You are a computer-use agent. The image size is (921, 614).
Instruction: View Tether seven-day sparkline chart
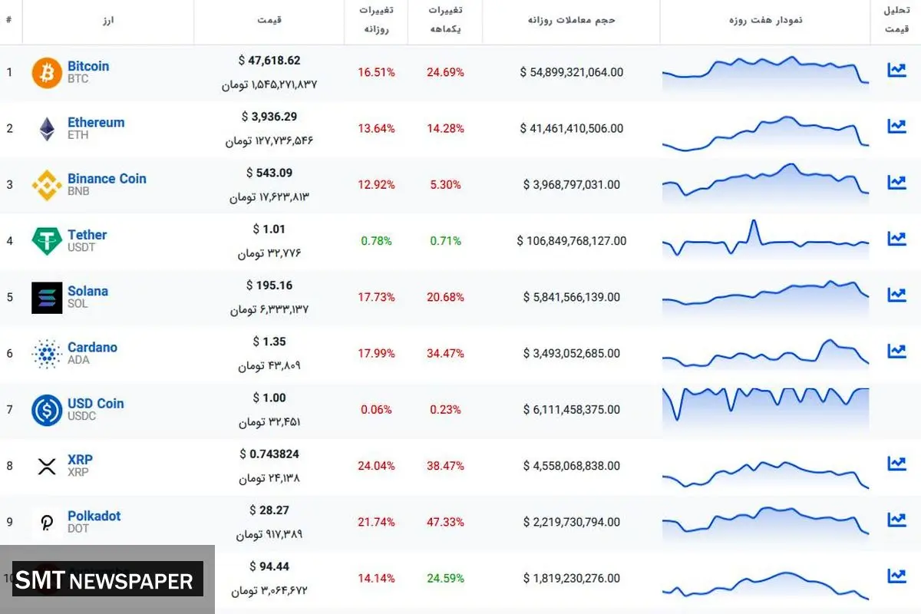coord(766,238)
